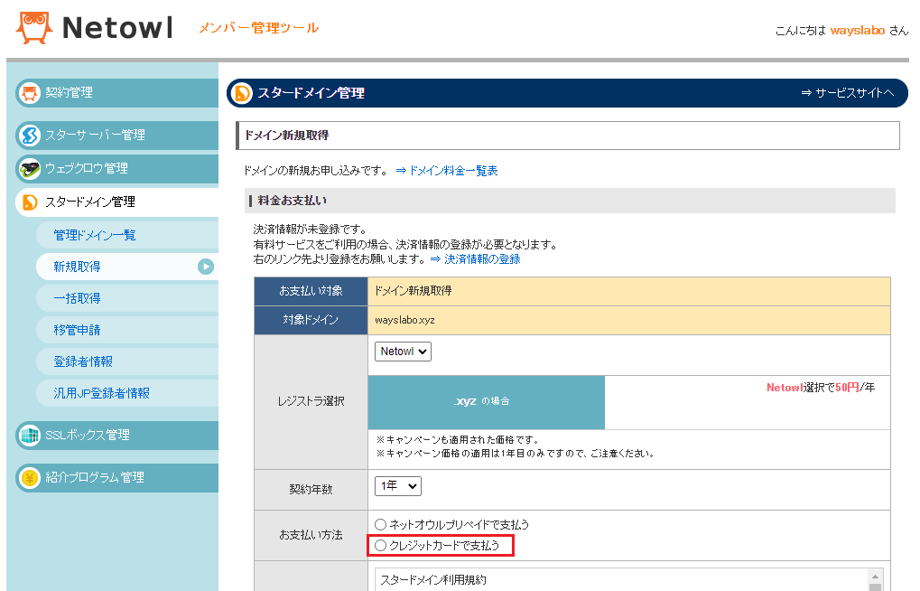Select クレジットカードで支払う radio button
The width and height of the screenshot is (920, 591).
click(x=380, y=546)
